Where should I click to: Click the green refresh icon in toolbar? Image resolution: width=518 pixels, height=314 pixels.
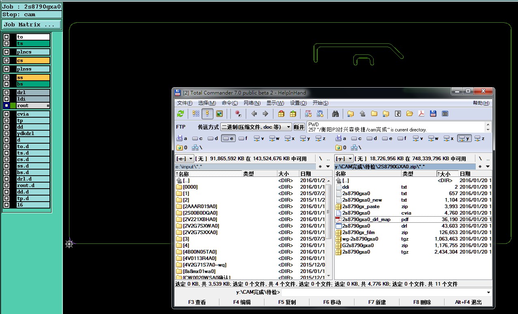pos(181,114)
